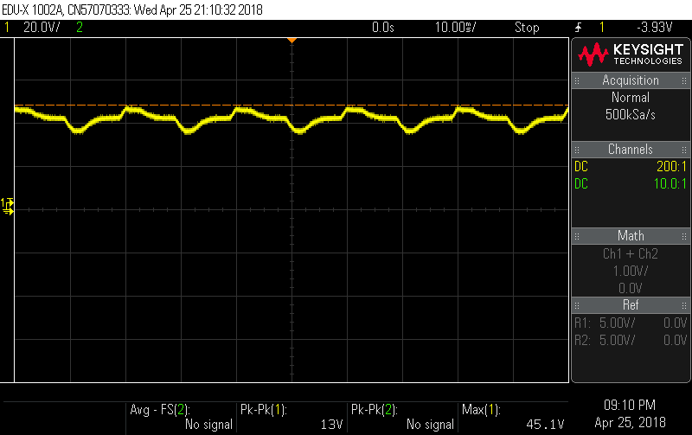Click the 09:10 PM clock

[630, 405]
